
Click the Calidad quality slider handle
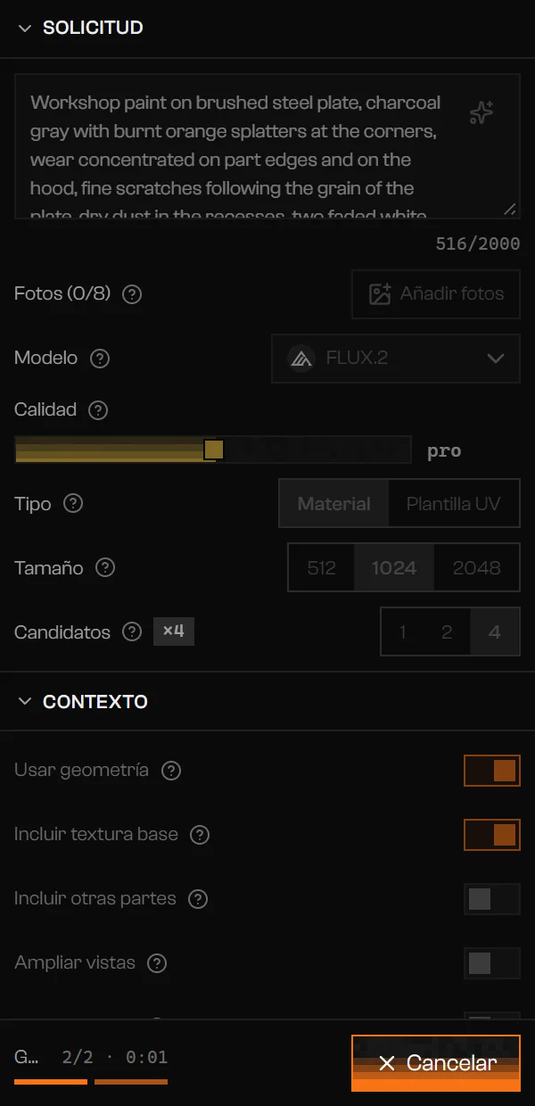[x=213, y=450]
